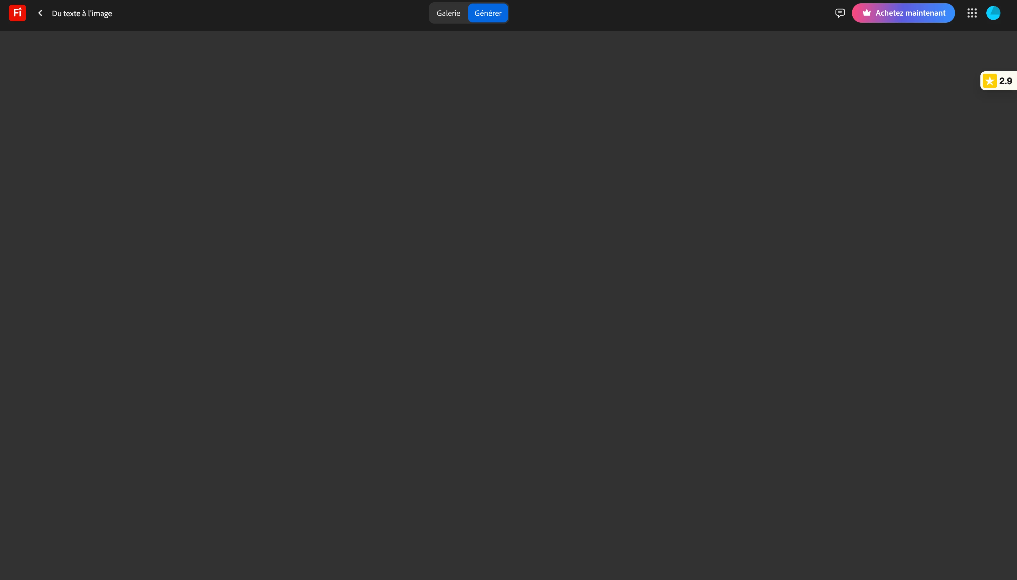
Task: Click the Adobe Firefly logo
Action: tap(17, 13)
